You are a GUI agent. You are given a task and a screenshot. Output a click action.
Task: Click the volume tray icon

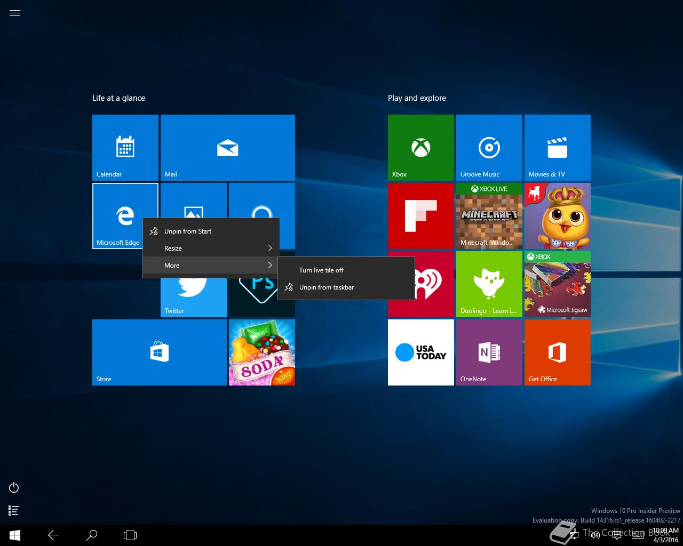(x=595, y=535)
